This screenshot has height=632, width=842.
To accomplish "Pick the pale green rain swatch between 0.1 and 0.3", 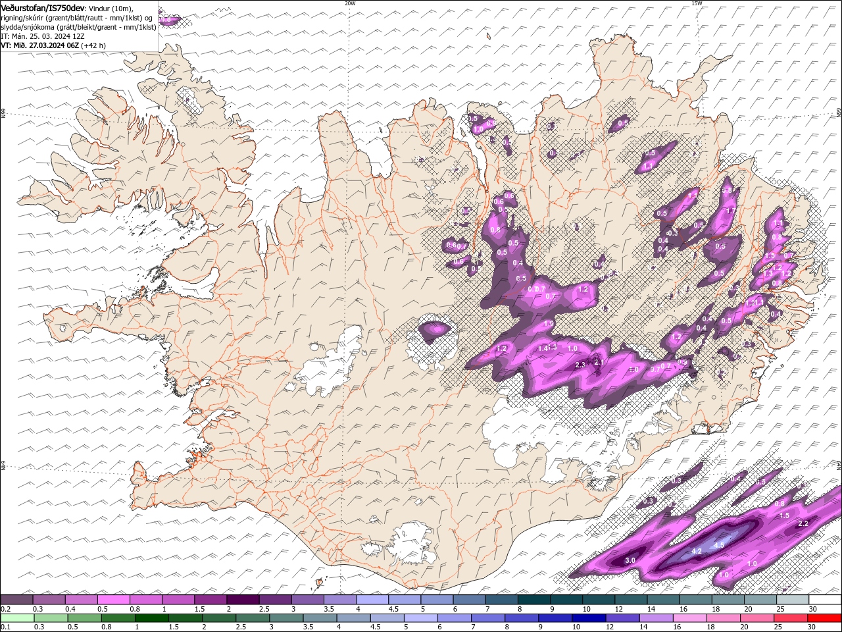I will pos(16,618).
